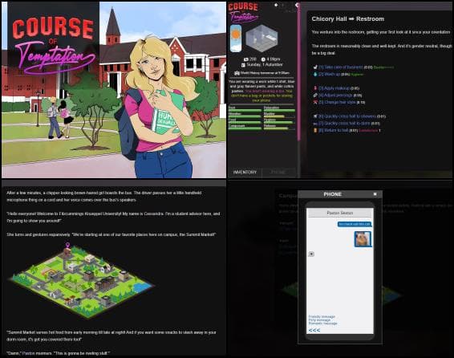Click the sun weather icon in sidebar

coord(236,39)
